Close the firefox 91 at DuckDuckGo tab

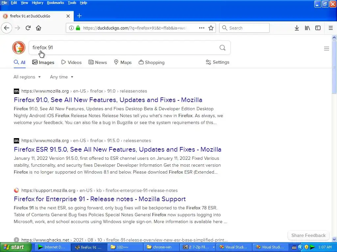coord(68,16)
